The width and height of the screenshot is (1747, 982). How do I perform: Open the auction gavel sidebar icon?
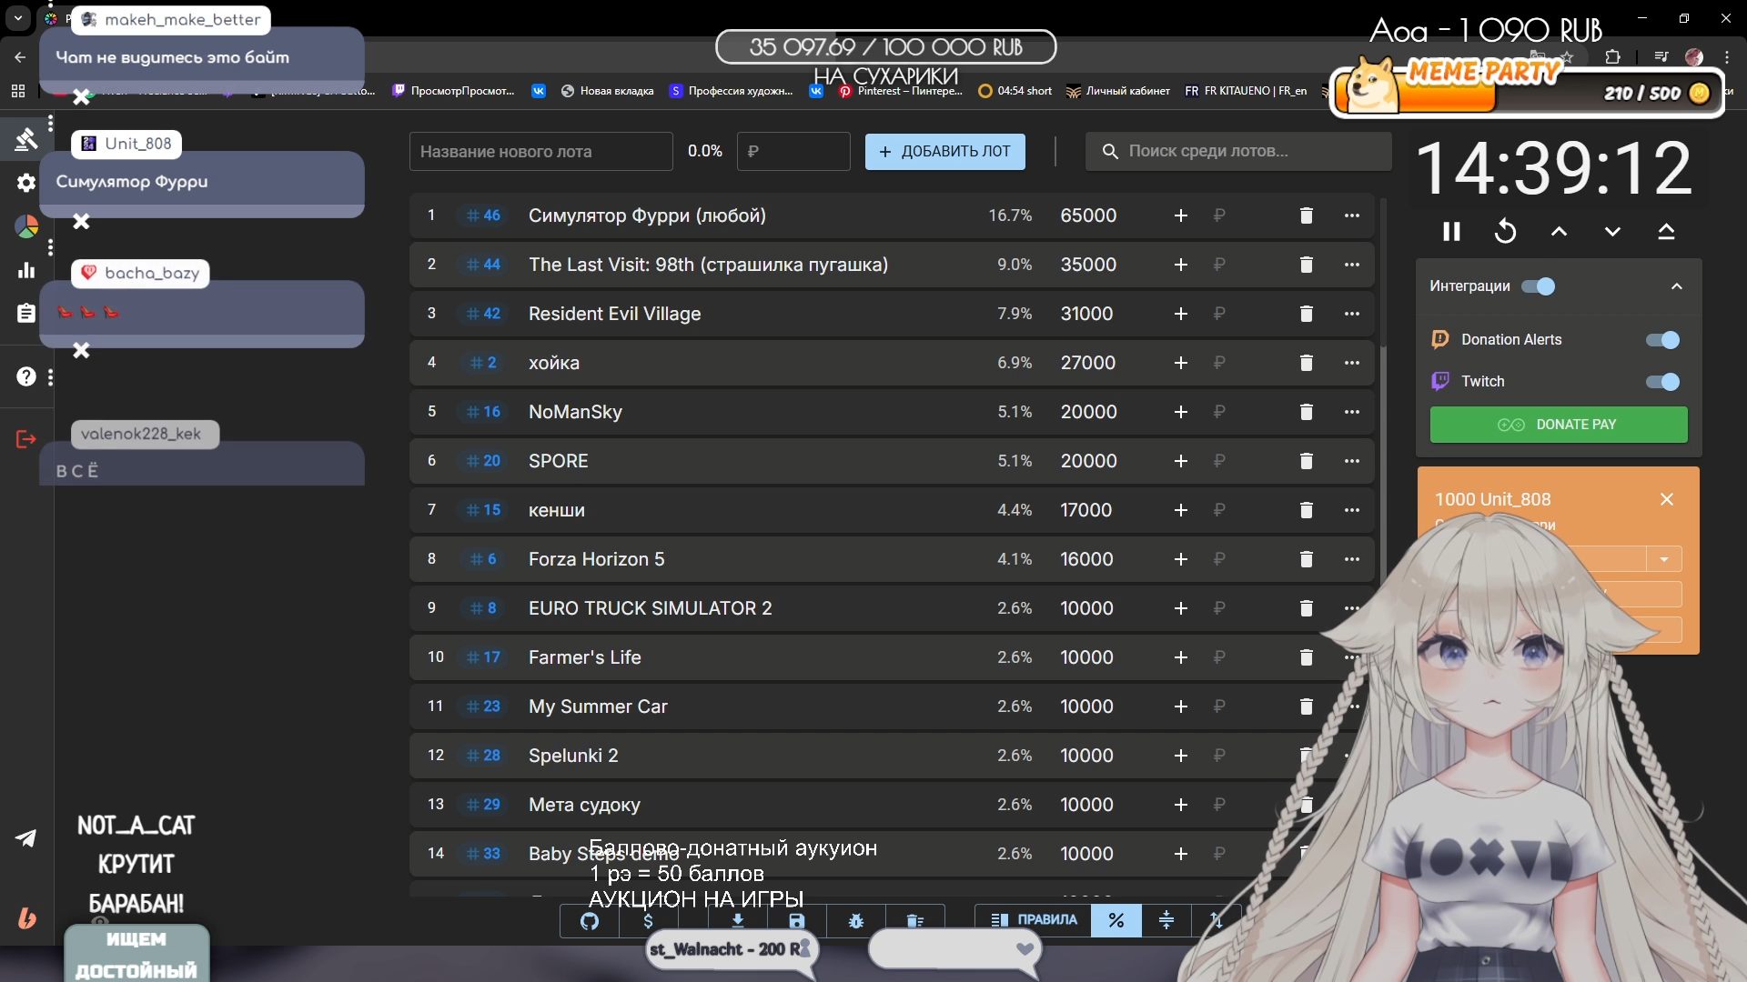point(25,139)
